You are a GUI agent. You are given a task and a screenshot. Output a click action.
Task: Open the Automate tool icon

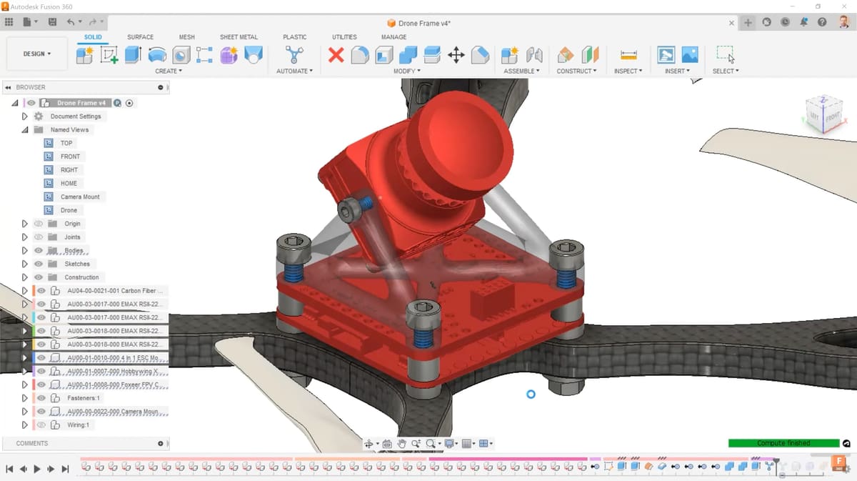pos(294,55)
